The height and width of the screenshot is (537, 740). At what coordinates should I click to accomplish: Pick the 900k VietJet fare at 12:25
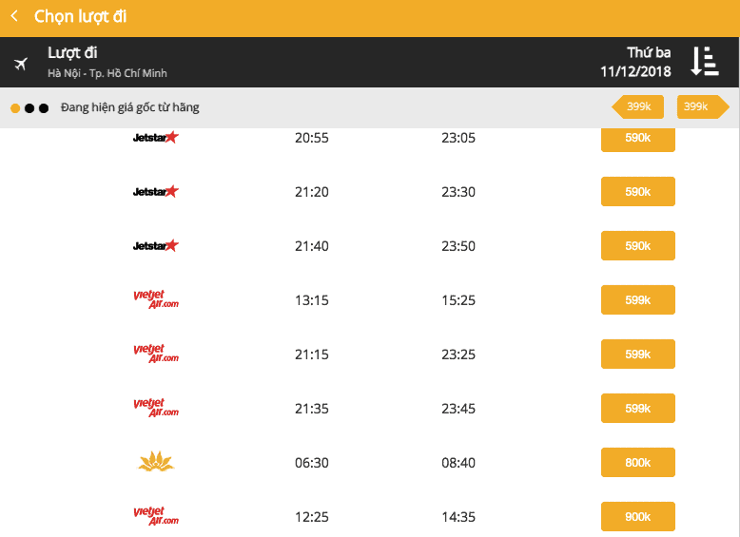pyautogui.click(x=638, y=517)
